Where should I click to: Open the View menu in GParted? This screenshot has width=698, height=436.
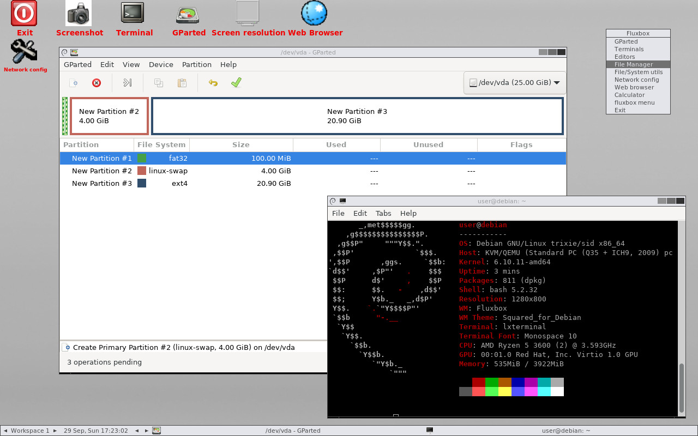(131, 64)
